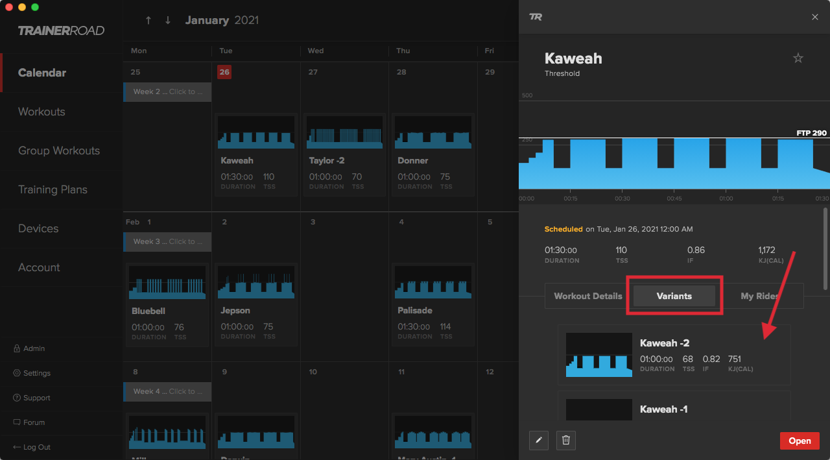The height and width of the screenshot is (460, 830).
Task: Edit workout with the pencil icon
Action: coord(539,441)
